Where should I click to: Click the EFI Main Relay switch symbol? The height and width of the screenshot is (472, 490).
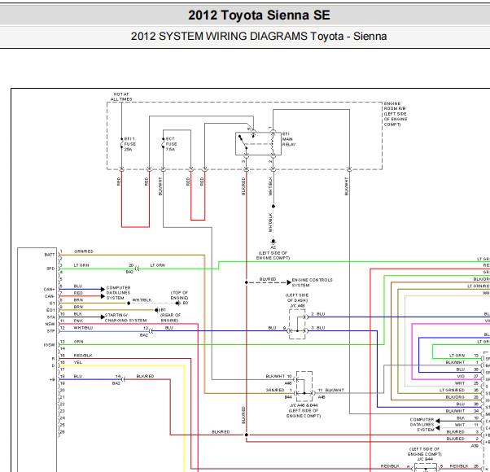click(259, 144)
